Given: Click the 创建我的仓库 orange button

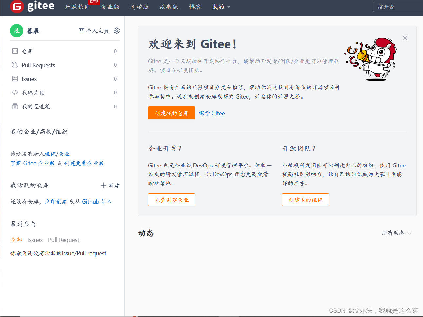Looking at the screenshot, I should pyautogui.click(x=172, y=113).
